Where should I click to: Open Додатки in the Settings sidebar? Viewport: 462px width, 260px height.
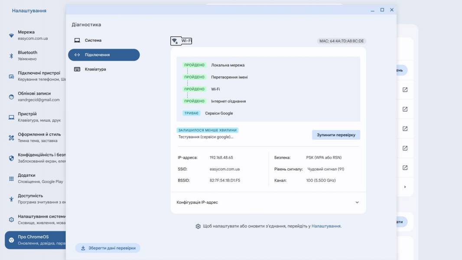[x=36, y=178]
